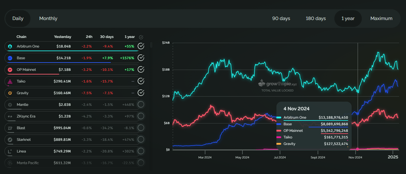This screenshot has width=406, height=174.
Task: Sort chains by the Yesterday column
Action: [62, 37]
